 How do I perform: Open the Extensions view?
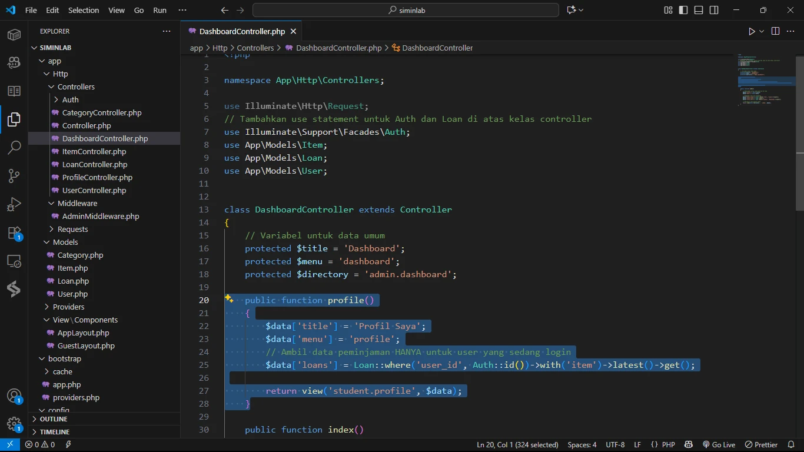[x=14, y=233]
